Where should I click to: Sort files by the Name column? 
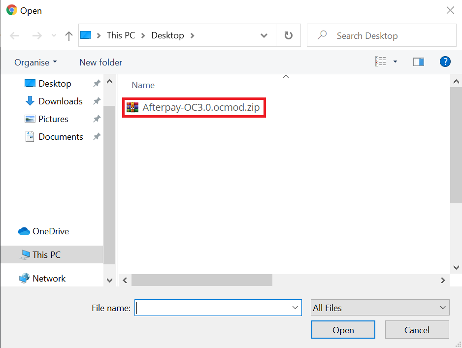[x=143, y=85]
